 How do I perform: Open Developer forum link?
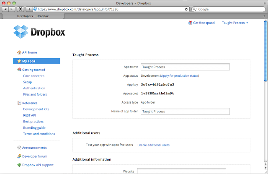pos(34,156)
